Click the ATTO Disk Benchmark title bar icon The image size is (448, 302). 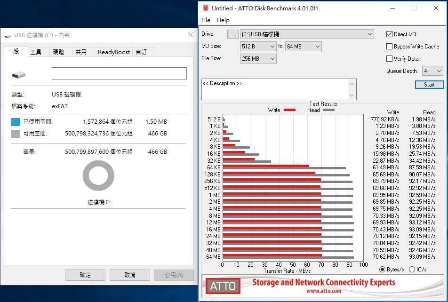[206, 8]
